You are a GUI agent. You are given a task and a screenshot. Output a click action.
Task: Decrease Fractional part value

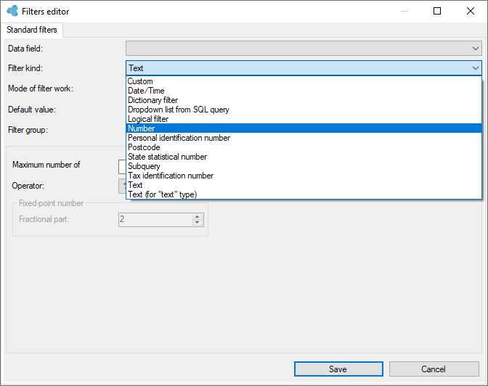(x=198, y=223)
